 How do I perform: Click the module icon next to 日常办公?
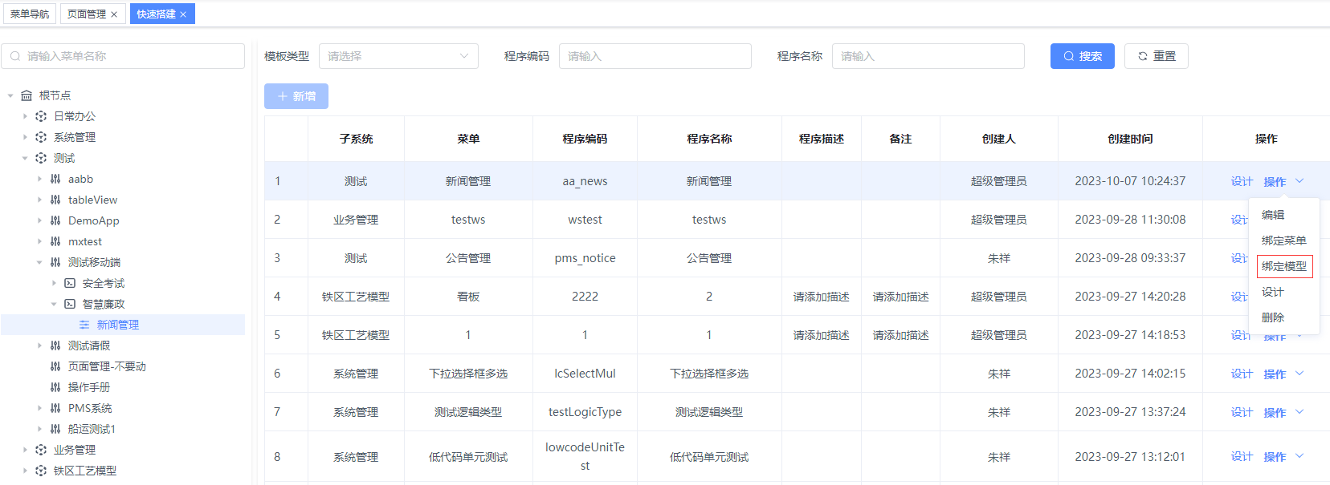[x=41, y=116]
